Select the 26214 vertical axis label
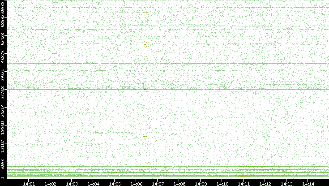The width and height of the screenshot is (329, 186). tap(2, 110)
